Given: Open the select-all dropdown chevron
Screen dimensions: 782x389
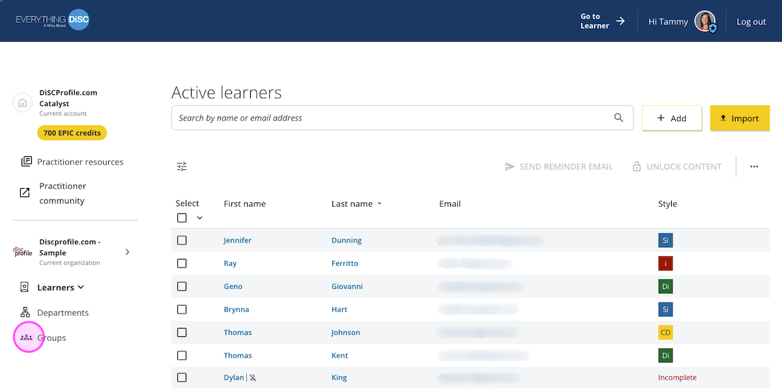Looking at the screenshot, I should coord(199,219).
